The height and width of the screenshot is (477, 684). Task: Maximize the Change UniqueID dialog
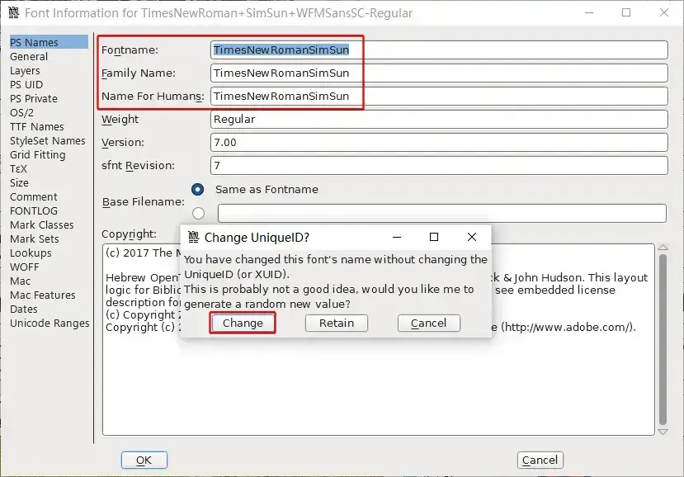click(434, 237)
